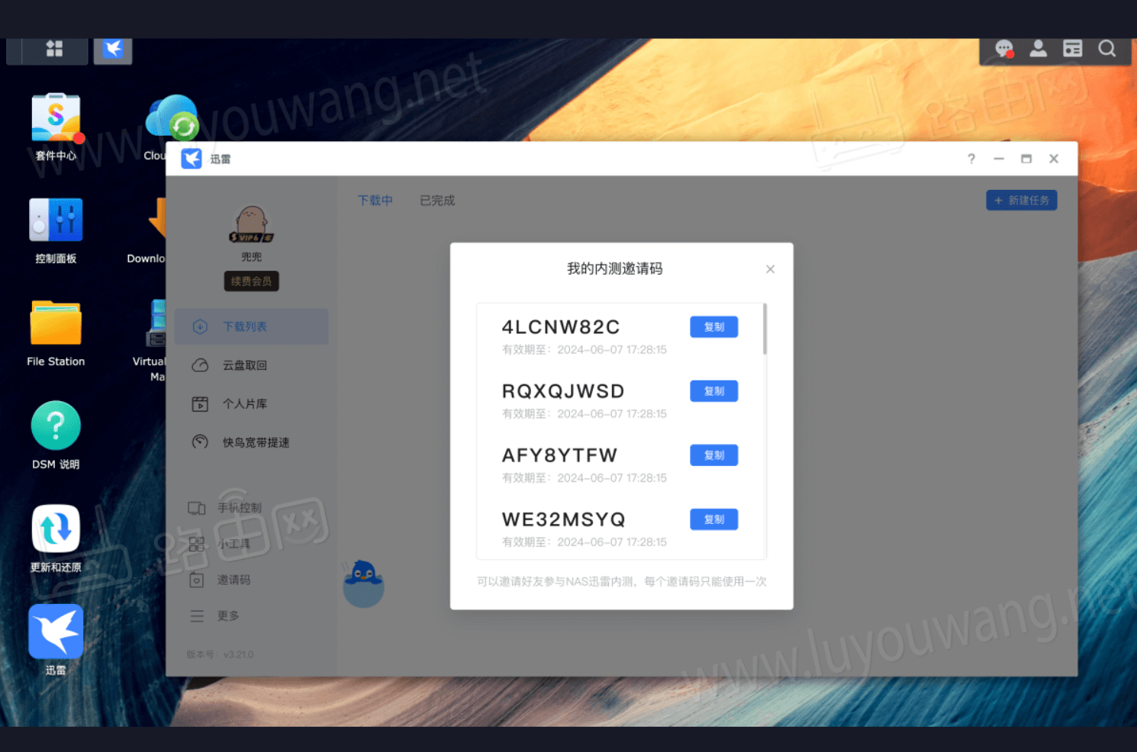The image size is (1137, 752).
Task: Open the notifications chat bubble icon
Action: tap(1004, 50)
